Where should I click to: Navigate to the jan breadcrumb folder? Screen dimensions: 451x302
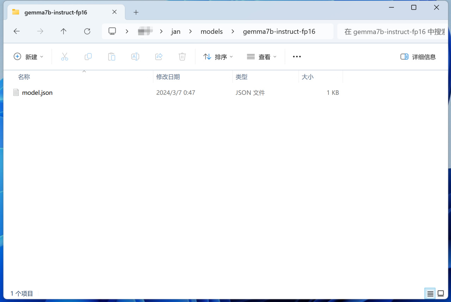pyautogui.click(x=176, y=31)
